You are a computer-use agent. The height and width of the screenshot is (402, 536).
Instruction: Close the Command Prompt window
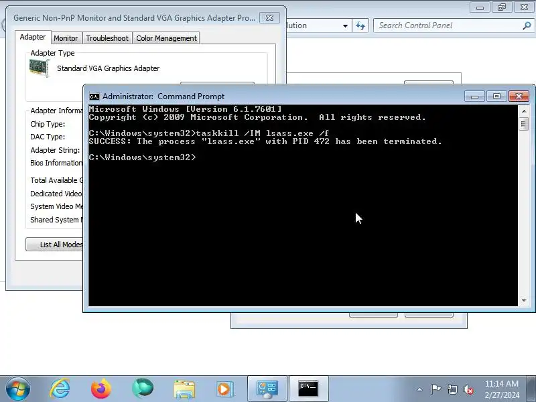tap(519, 96)
